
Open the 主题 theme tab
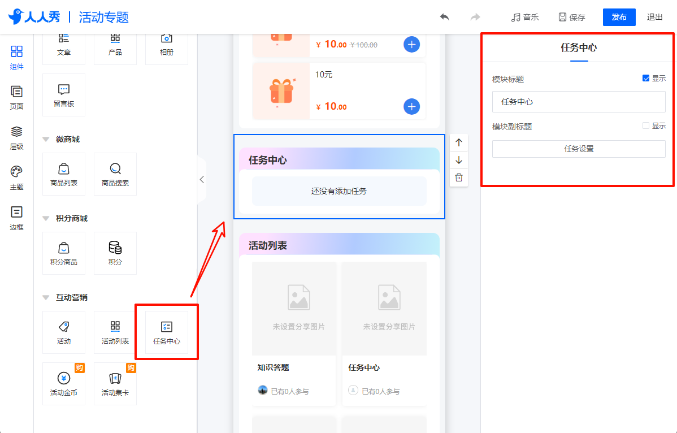click(16, 178)
